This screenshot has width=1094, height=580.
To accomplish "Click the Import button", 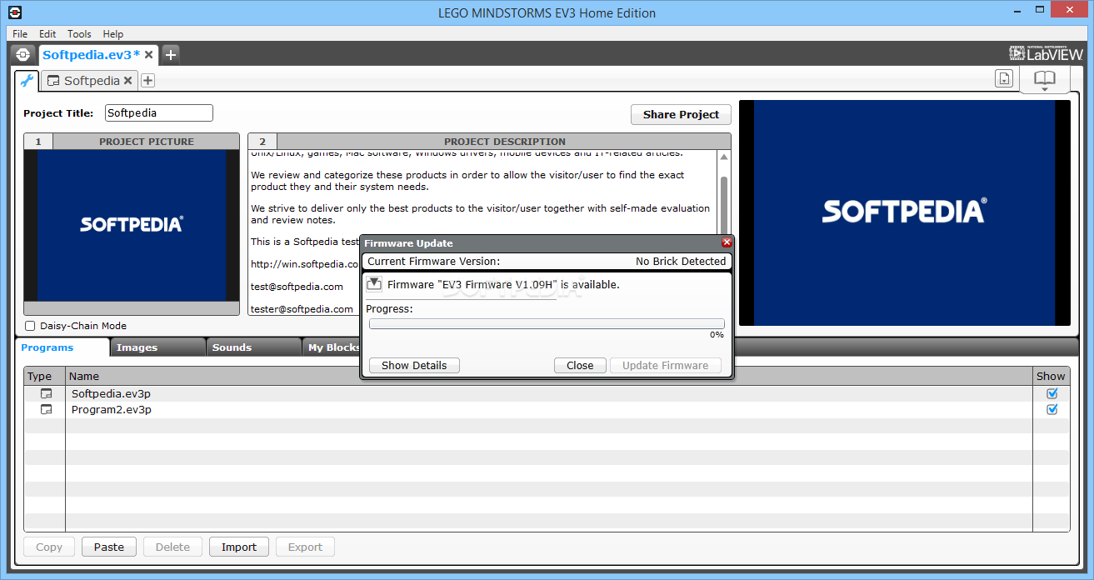I will (239, 547).
